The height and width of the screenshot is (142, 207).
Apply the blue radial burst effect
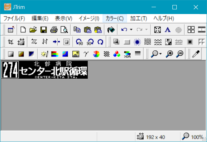[x=137, y=42]
